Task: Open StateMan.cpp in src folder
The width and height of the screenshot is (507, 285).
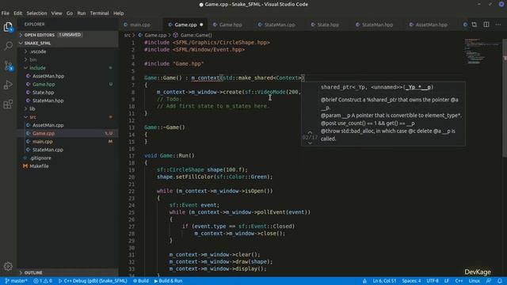Action: coord(68,150)
